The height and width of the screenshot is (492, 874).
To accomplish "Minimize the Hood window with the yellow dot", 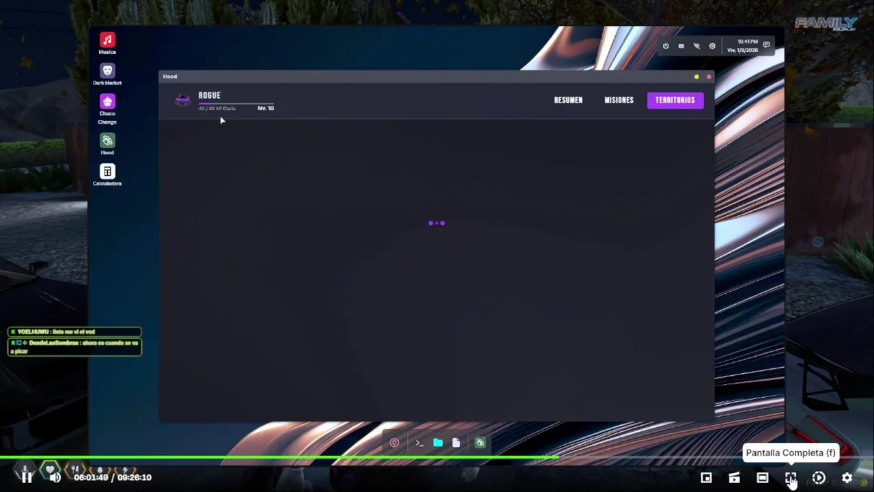I will point(696,77).
